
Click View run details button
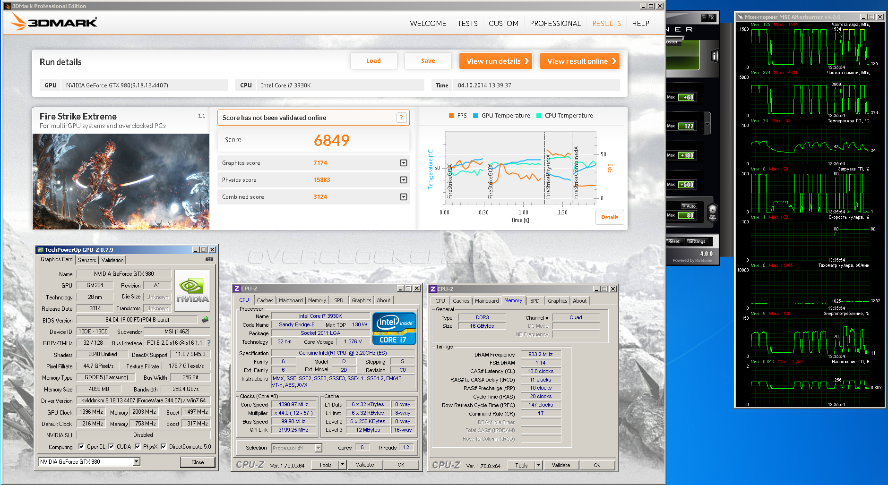point(495,61)
